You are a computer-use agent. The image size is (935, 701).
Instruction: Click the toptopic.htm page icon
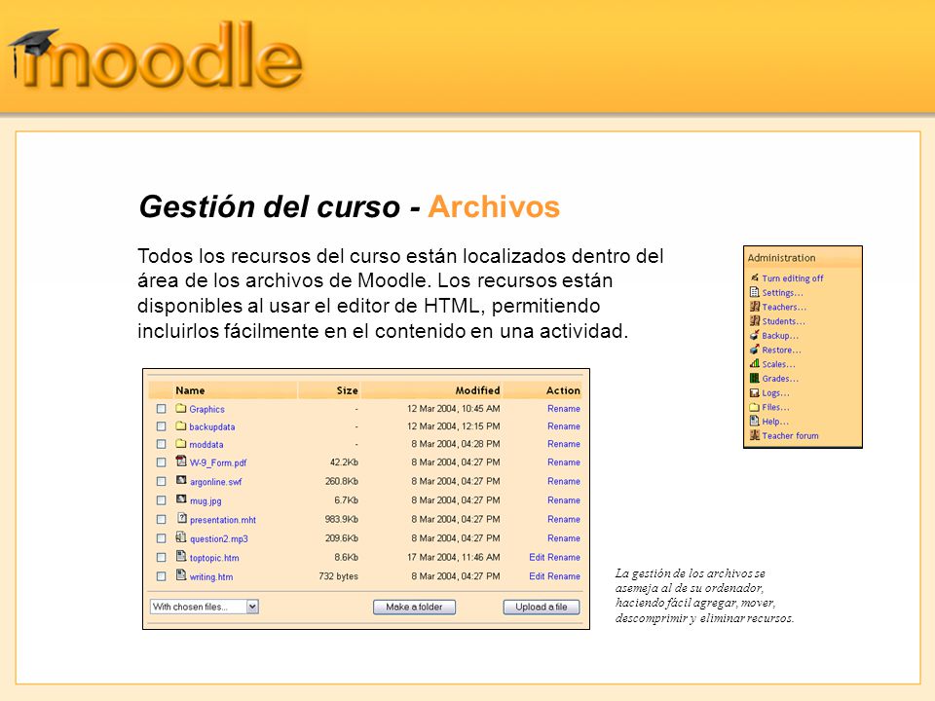181,556
